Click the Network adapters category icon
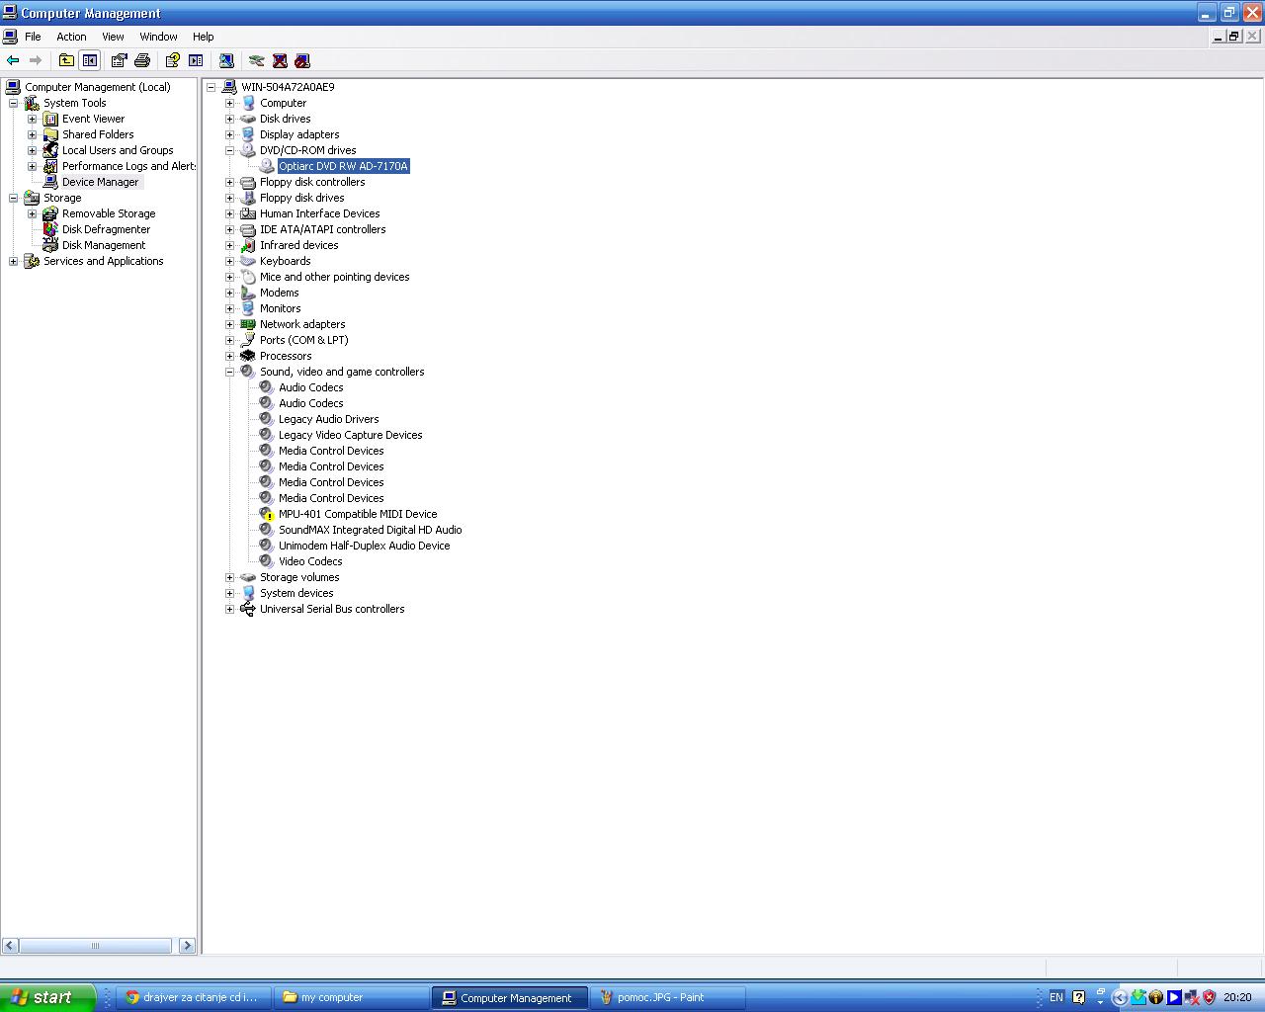The image size is (1265, 1012). point(248,324)
